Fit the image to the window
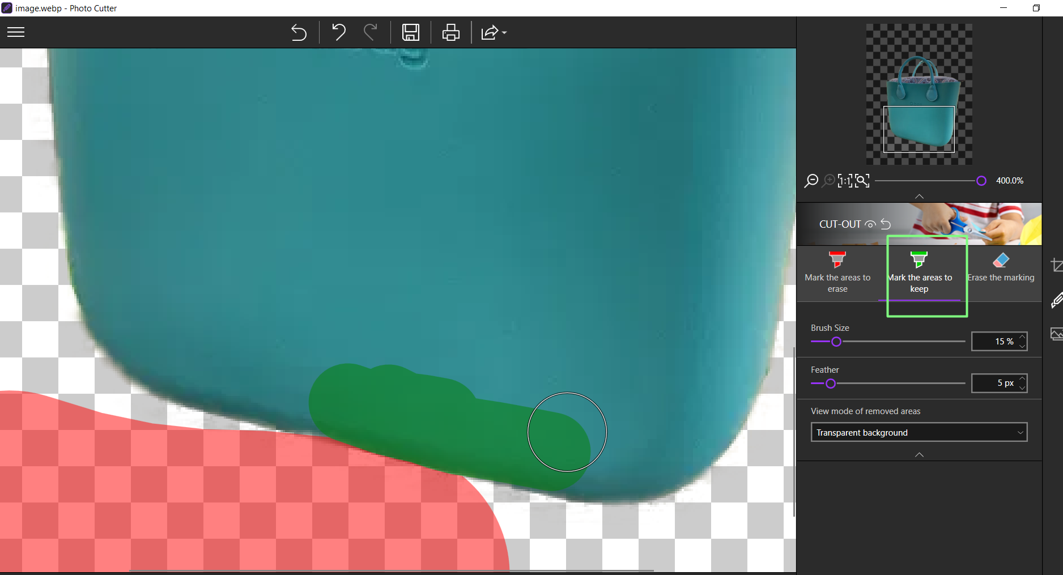 click(862, 181)
